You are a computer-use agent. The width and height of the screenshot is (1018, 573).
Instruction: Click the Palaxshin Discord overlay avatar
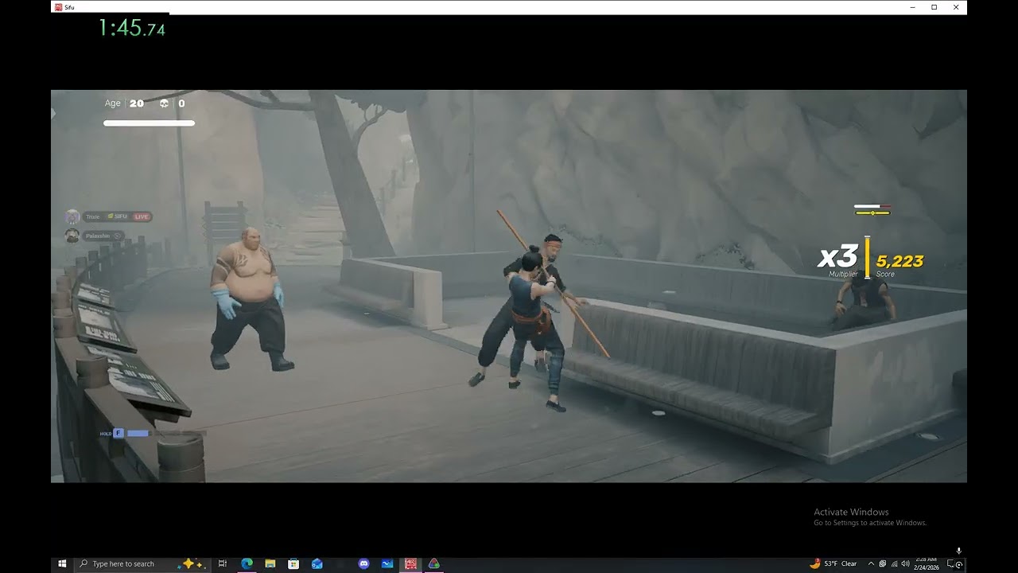(72, 236)
